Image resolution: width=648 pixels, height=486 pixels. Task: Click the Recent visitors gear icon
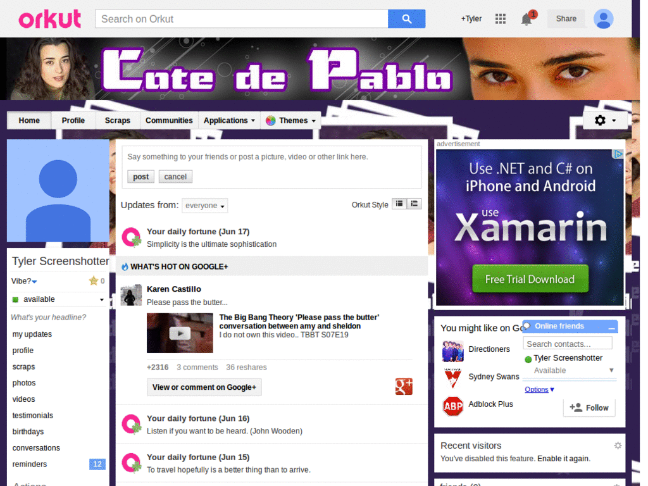point(618,445)
